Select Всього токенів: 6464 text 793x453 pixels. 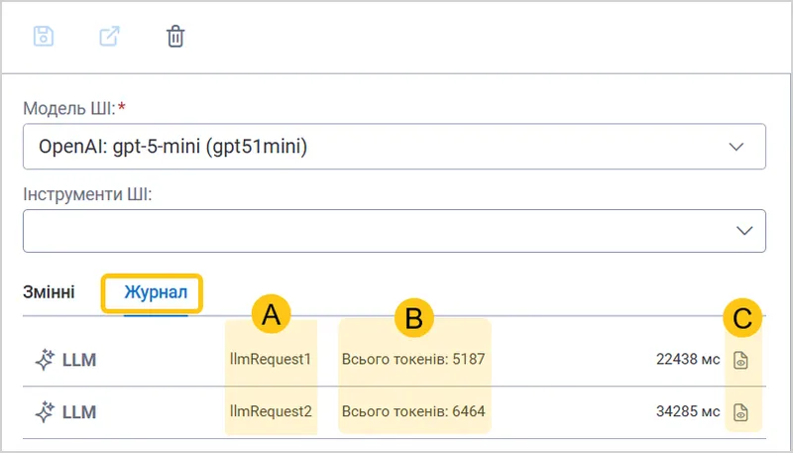point(413,411)
